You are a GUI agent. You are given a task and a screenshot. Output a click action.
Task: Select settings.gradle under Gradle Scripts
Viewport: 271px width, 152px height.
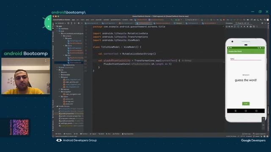pyautogui.click(x=66, y=123)
